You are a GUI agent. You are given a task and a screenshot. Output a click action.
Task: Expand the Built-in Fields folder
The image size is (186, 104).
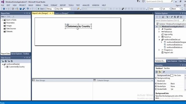2,20
